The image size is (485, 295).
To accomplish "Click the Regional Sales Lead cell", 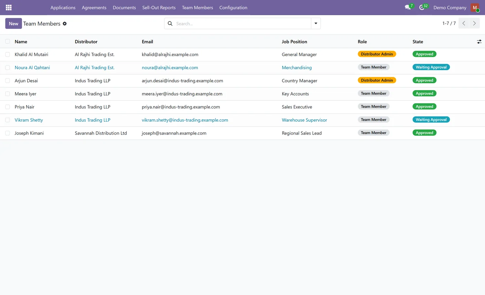I will pyautogui.click(x=302, y=133).
